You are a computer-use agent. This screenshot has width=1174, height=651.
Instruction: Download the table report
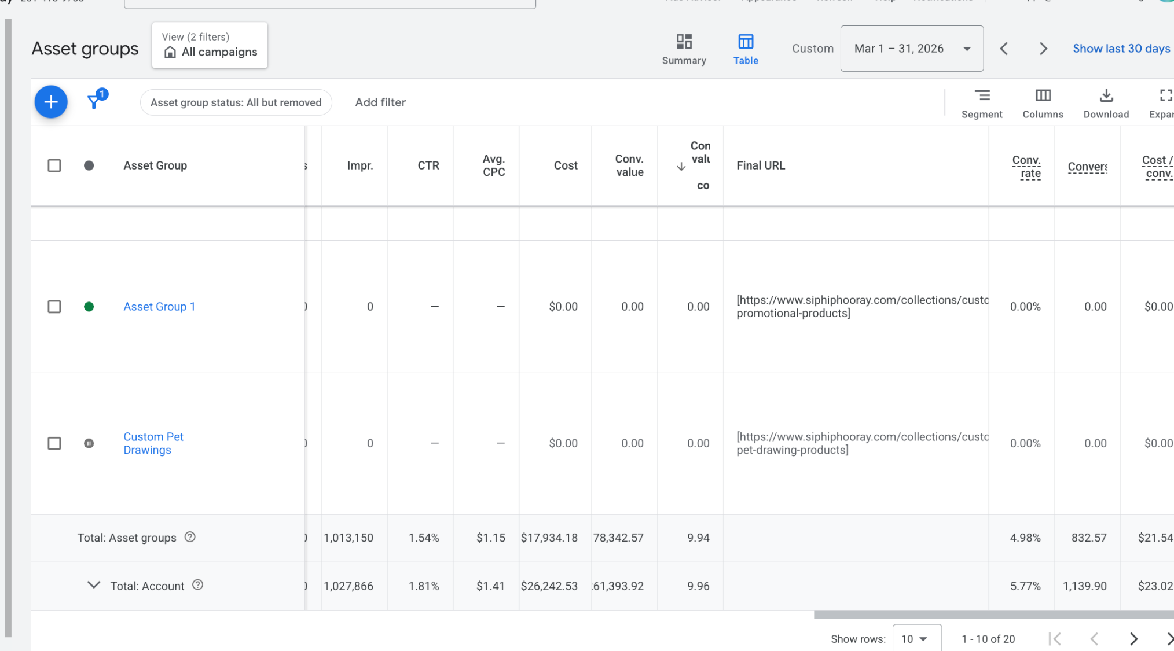pos(1106,104)
